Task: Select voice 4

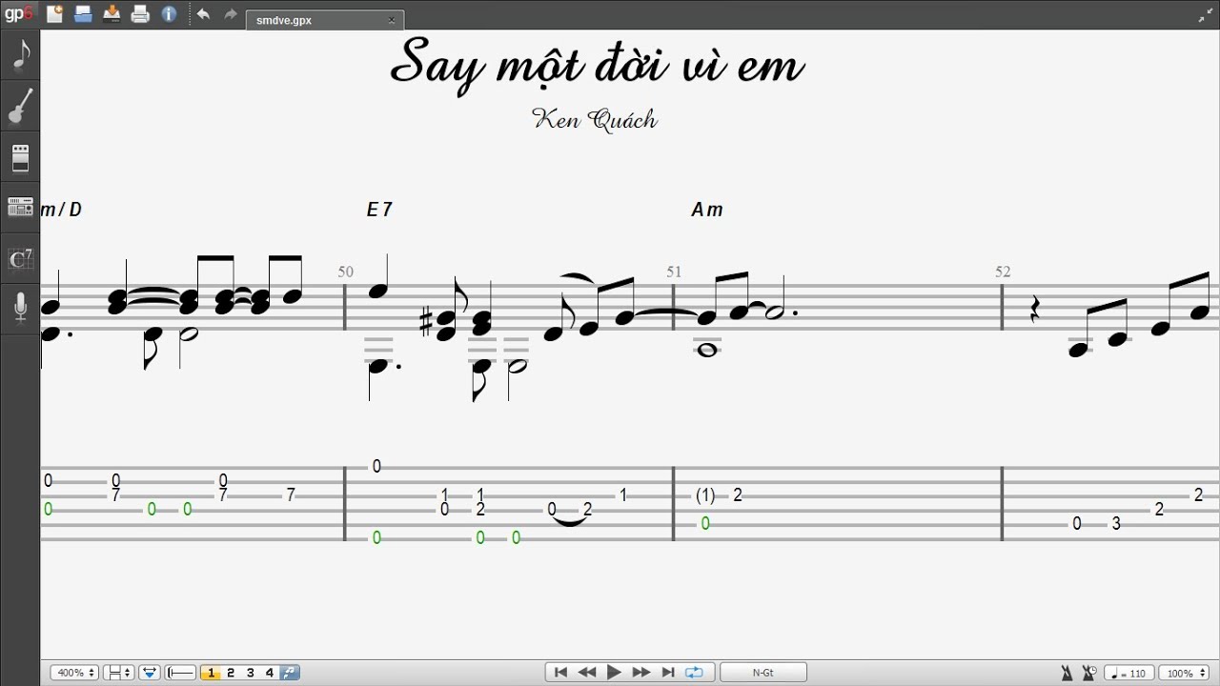Action: click(x=270, y=673)
